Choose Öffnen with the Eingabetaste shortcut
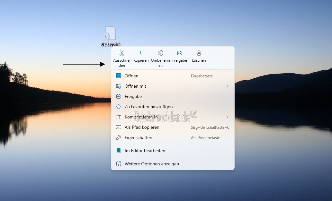The height and width of the screenshot is (201, 332). pos(173,76)
